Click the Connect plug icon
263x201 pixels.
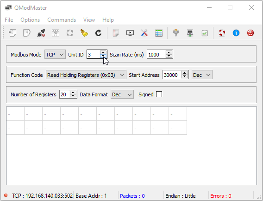point(41,33)
